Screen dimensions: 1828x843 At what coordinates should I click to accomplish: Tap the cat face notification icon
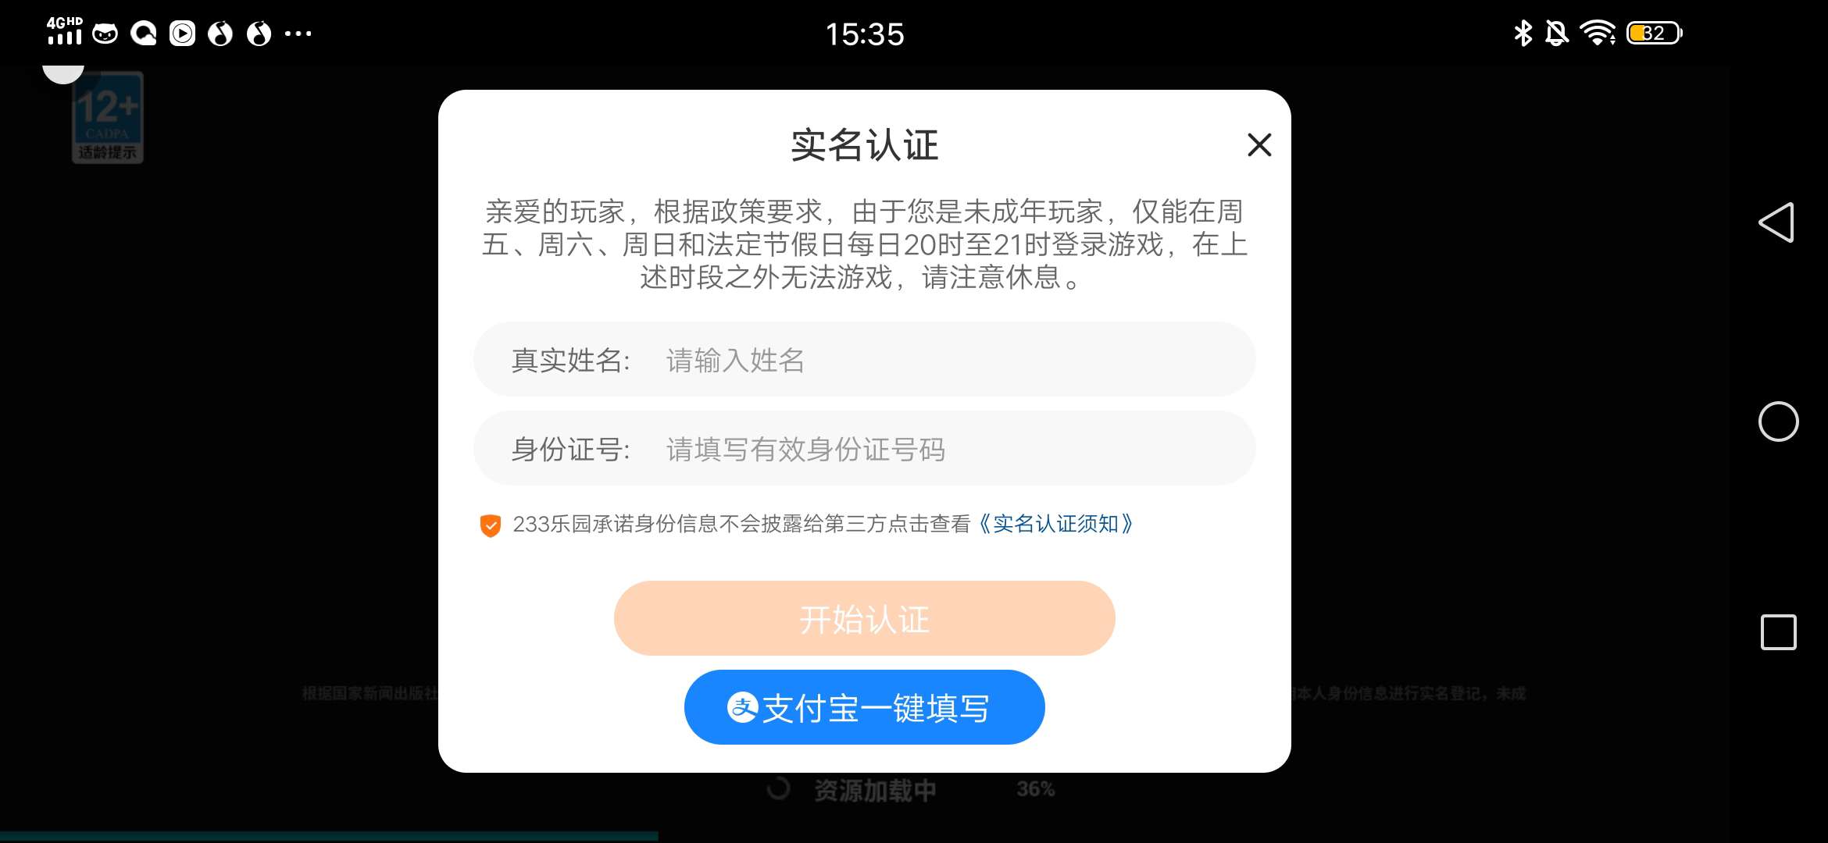(x=105, y=34)
